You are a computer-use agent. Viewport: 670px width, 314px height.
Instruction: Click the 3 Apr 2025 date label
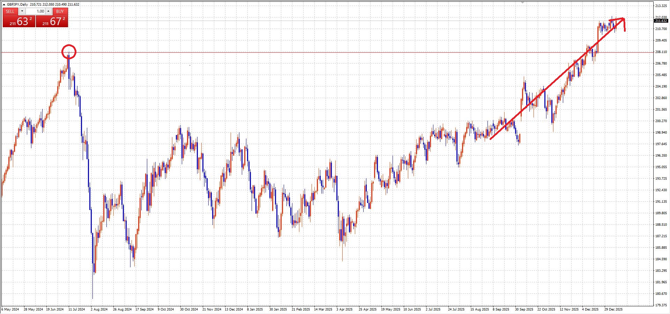pos(344,309)
